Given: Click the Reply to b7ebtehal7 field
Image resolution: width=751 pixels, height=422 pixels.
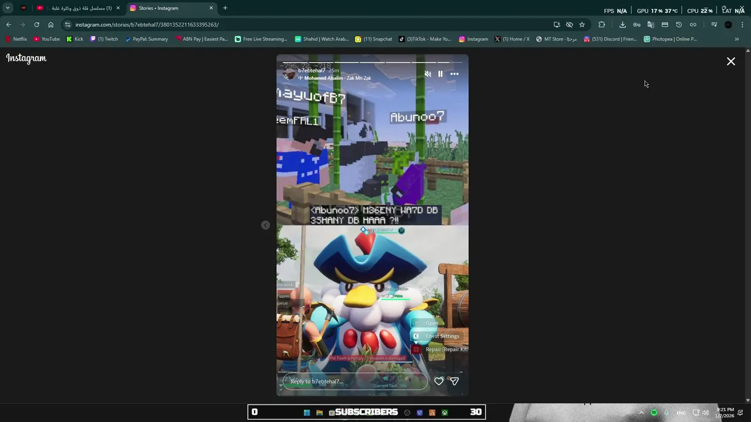Looking at the screenshot, I should [x=355, y=382].
